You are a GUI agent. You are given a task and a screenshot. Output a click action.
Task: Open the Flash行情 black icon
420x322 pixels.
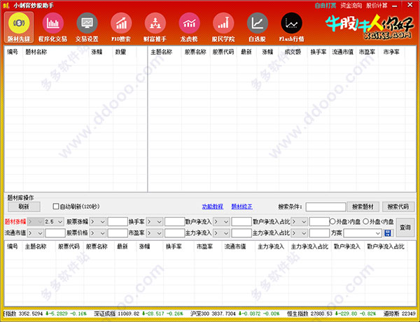[x=291, y=27]
